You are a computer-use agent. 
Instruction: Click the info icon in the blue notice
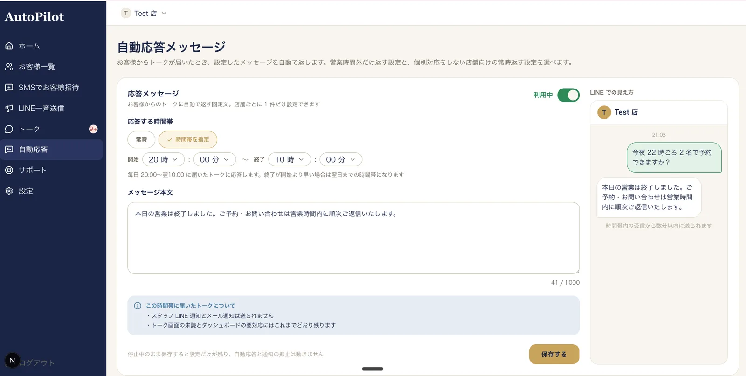pyautogui.click(x=138, y=306)
